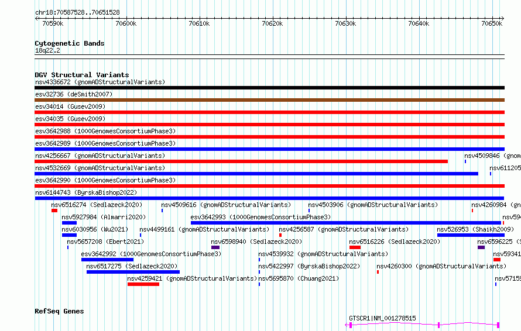Click nsv4259421 red variant bar
This screenshot has width=521, height=331.
[143, 284]
